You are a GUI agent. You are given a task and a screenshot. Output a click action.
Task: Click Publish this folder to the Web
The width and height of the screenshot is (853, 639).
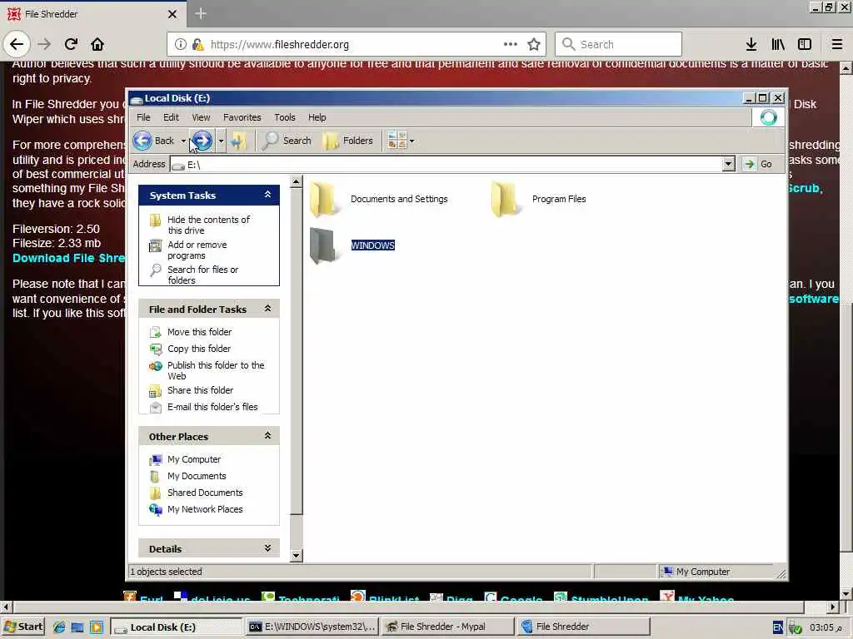[216, 370]
